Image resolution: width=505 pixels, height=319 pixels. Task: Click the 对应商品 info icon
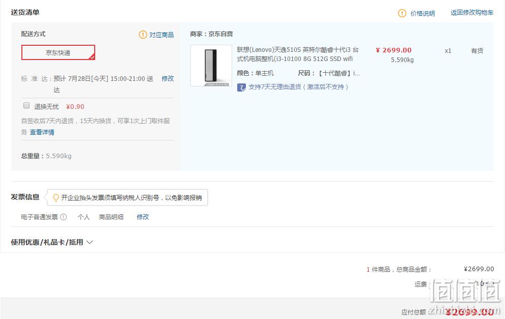pos(143,35)
